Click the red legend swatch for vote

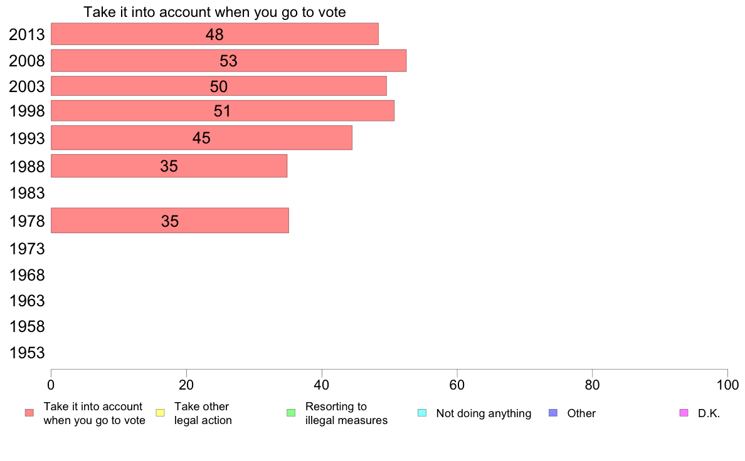click(29, 413)
